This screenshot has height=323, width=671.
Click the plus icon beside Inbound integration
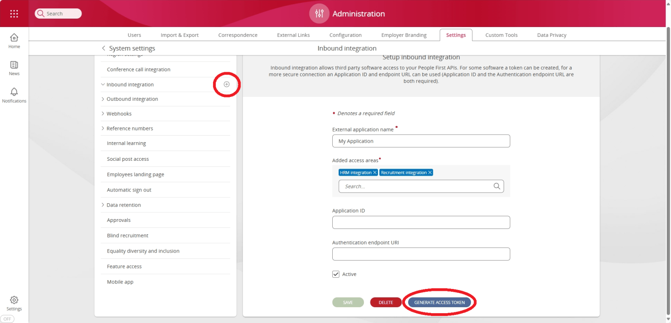[x=226, y=84]
